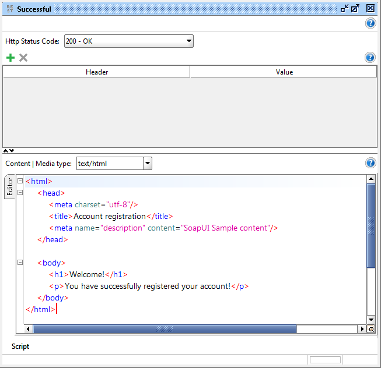The height and width of the screenshot is (368, 381).
Task: Click the REST icon beside Successful title
Action: coord(9,9)
